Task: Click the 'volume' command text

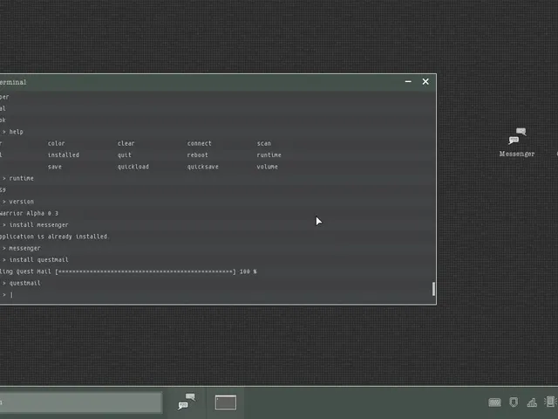Action: click(x=268, y=167)
